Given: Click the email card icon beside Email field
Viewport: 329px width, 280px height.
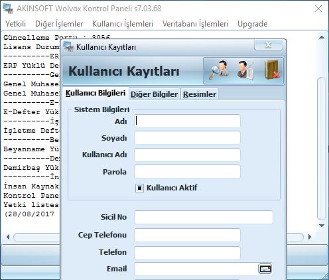Looking at the screenshot, I should coord(265,269).
